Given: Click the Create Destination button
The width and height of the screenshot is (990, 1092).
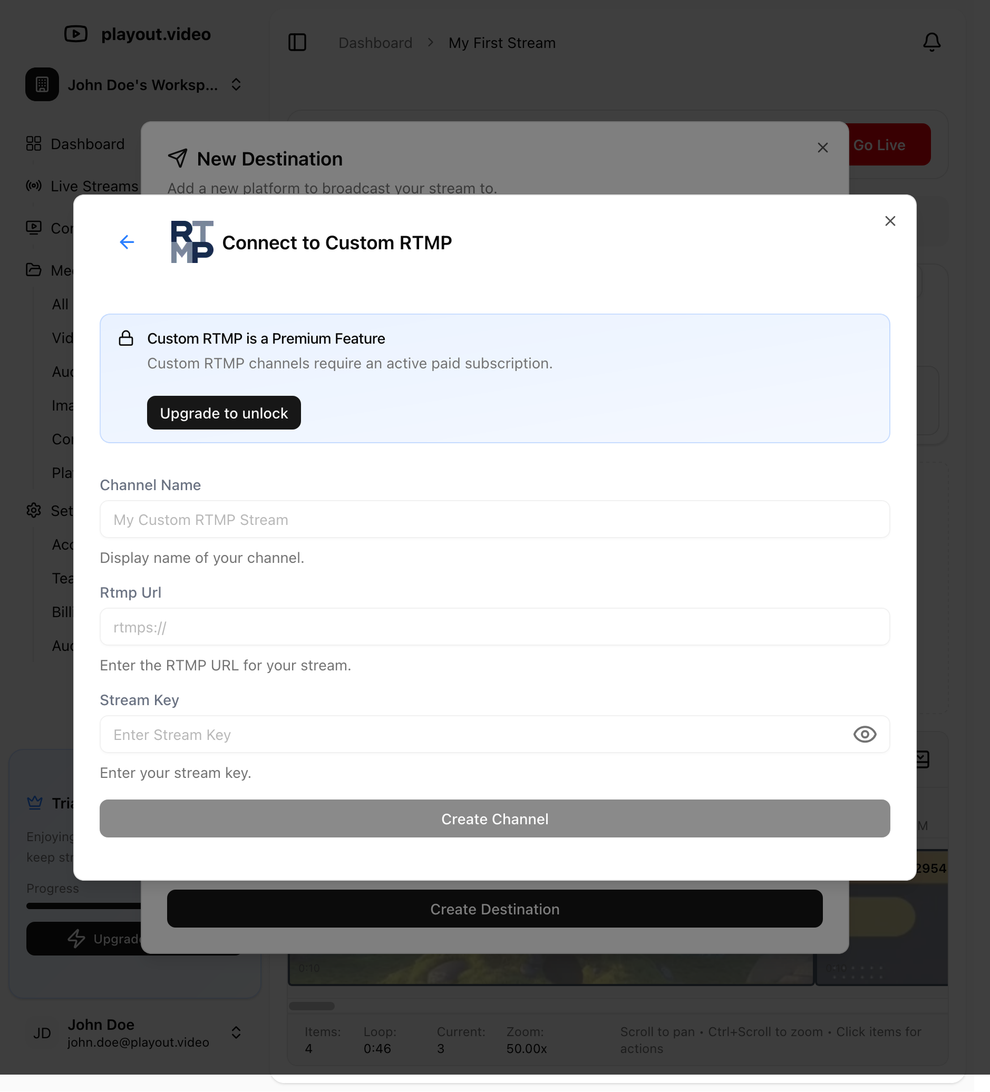Looking at the screenshot, I should pyautogui.click(x=494, y=909).
